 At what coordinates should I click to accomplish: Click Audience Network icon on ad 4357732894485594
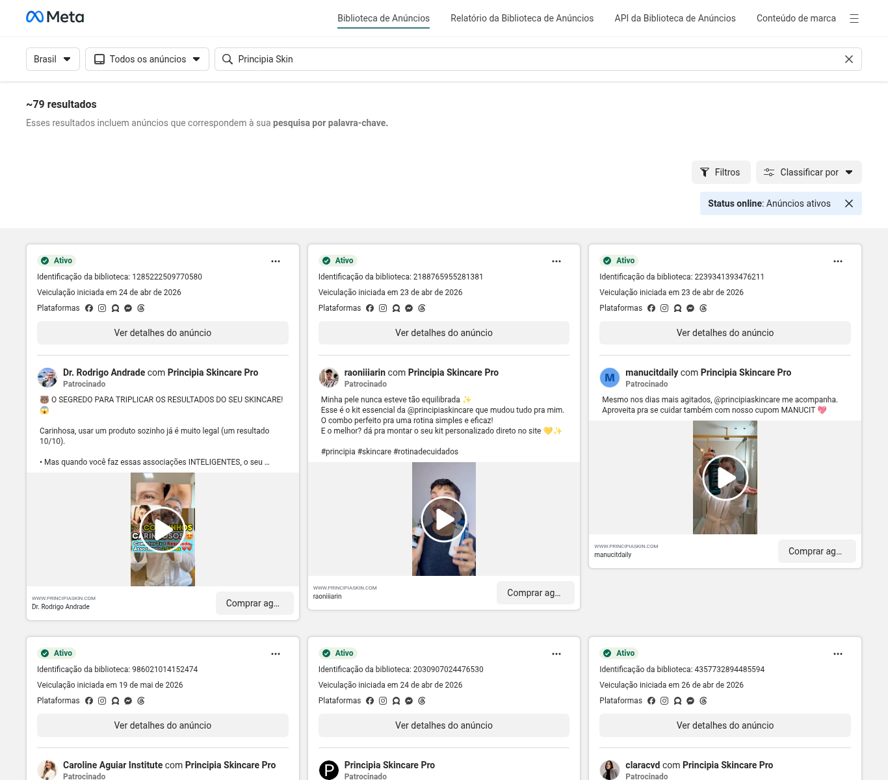click(x=677, y=701)
